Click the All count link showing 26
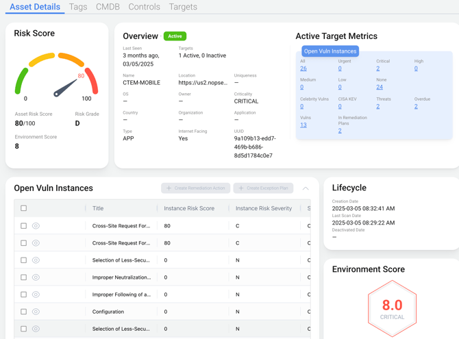Image resolution: width=459 pixels, height=339 pixels. [303, 68]
